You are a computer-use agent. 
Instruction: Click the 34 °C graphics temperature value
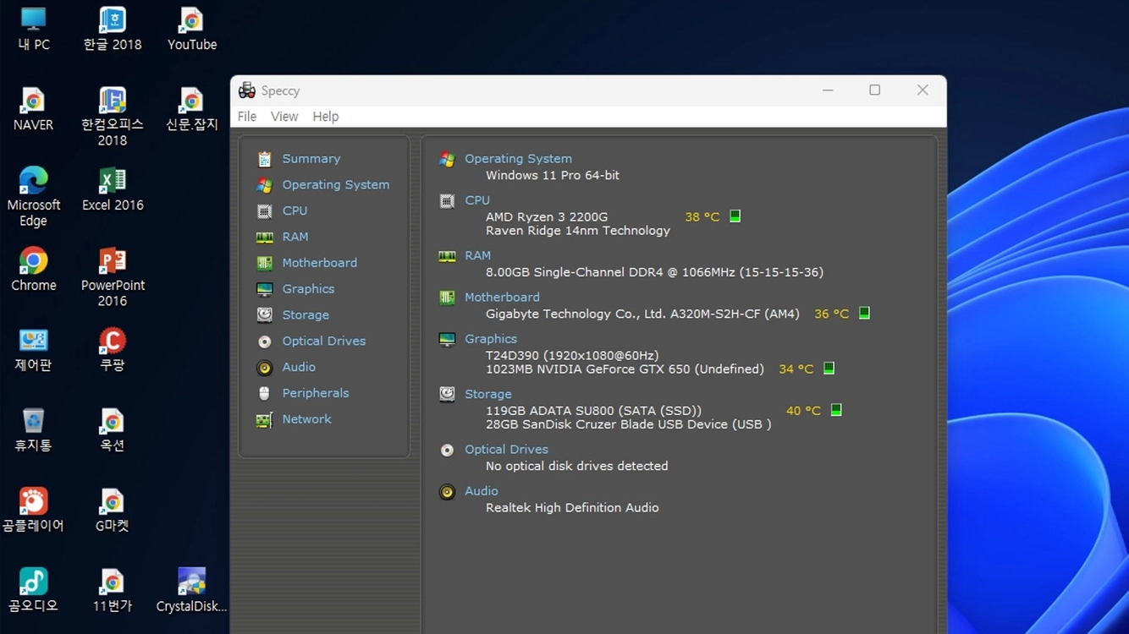point(796,369)
